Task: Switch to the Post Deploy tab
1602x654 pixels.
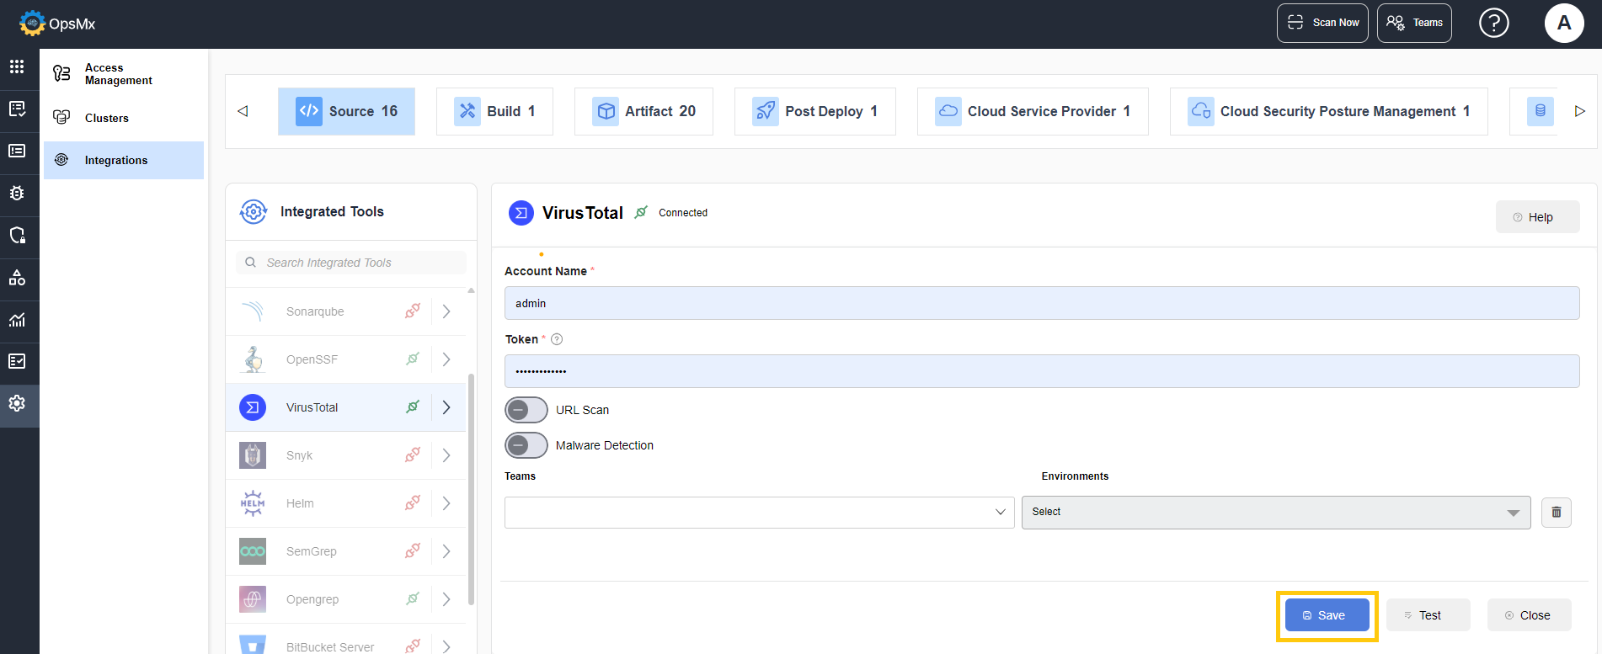Action: coord(814,111)
